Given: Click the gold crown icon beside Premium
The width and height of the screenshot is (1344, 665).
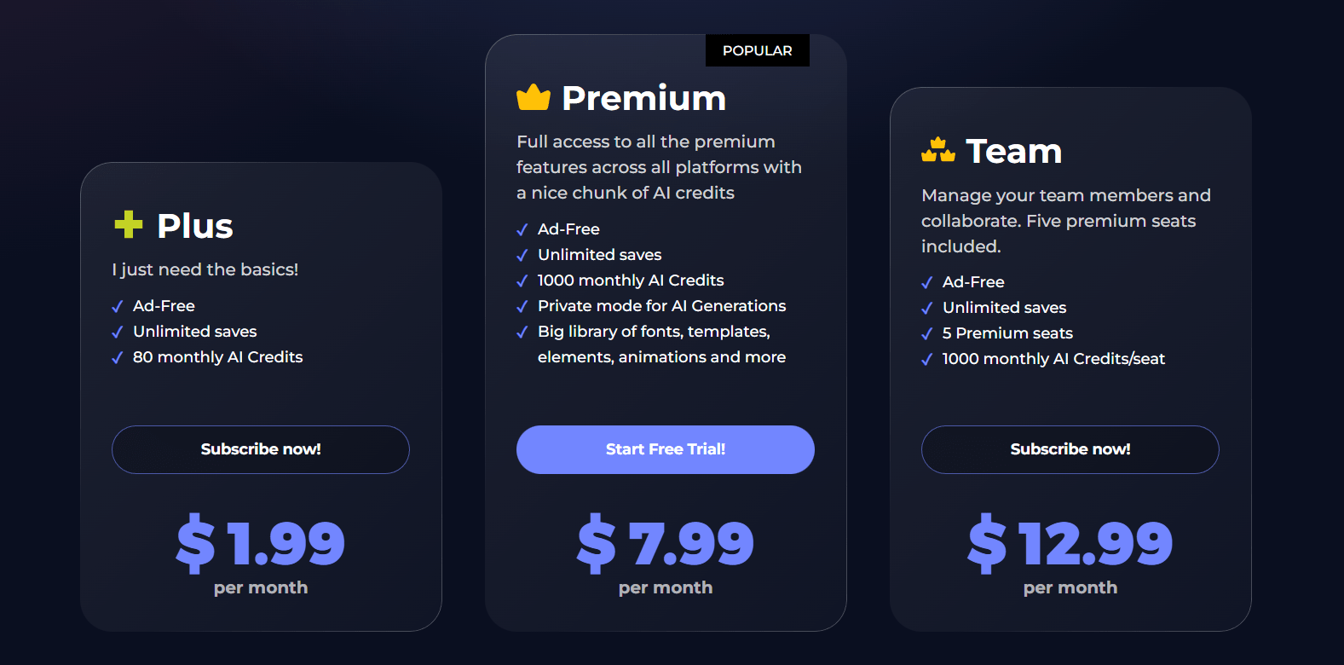Looking at the screenshot, I should [534, 98].
